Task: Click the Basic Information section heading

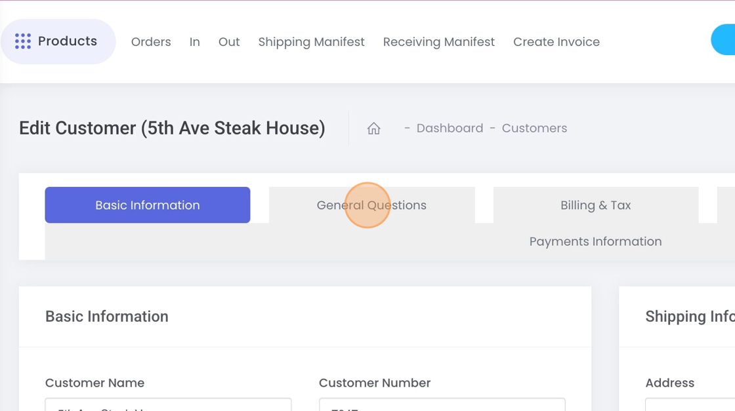Action: [x=107, y=317]
